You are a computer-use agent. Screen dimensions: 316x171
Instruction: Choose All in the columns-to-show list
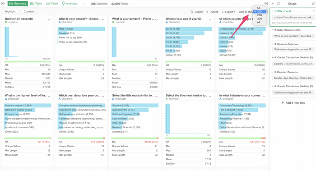259,22
